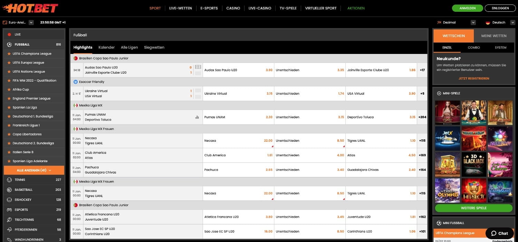518x242 pixels.
Task: Open the Chat bubble widget
Action: (x=499, y=233)
